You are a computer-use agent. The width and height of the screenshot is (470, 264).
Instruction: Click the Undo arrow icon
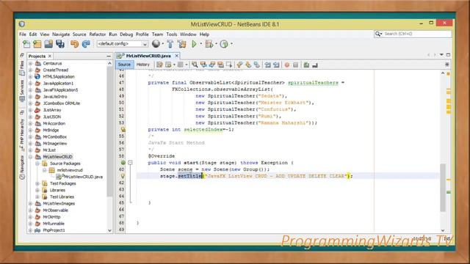(74, 44)
